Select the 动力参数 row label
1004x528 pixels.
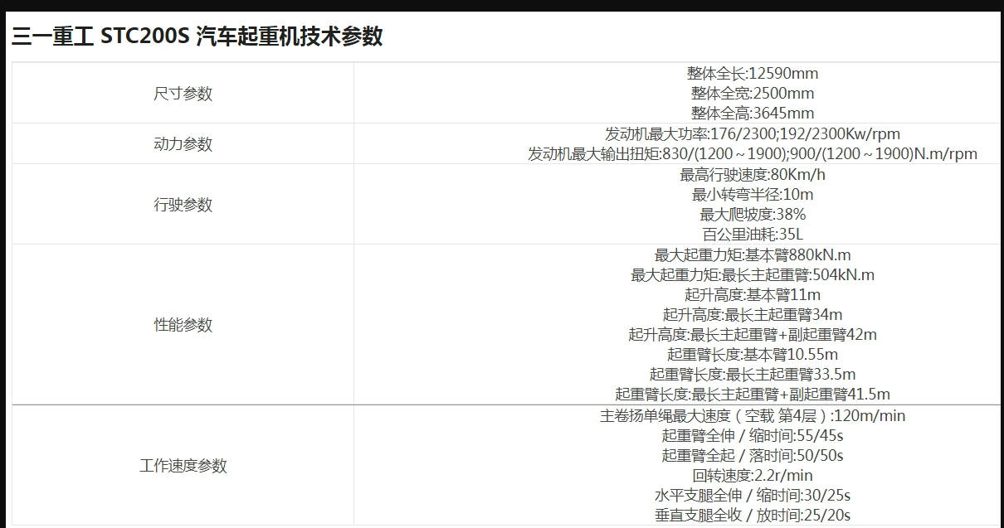183,144
